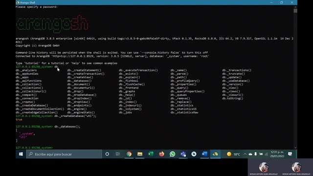
Task: Click the taskbar search box
Action: (64, 154)
